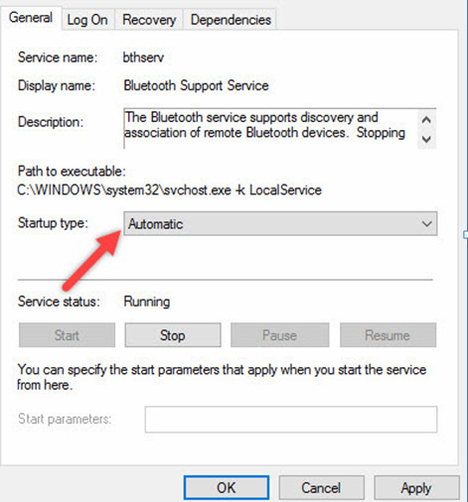Click the Startup type dropdown chevron arrow

click(427, 224)
